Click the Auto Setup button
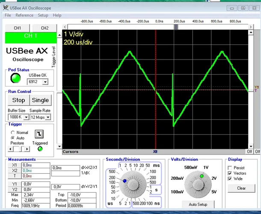The image size is (261, 214). pyautogui.click(x=197, y=205)
